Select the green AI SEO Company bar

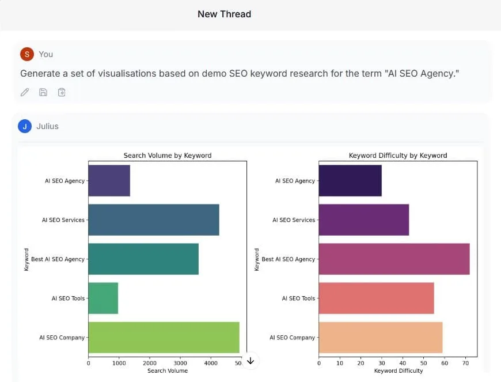coord(163,338)
